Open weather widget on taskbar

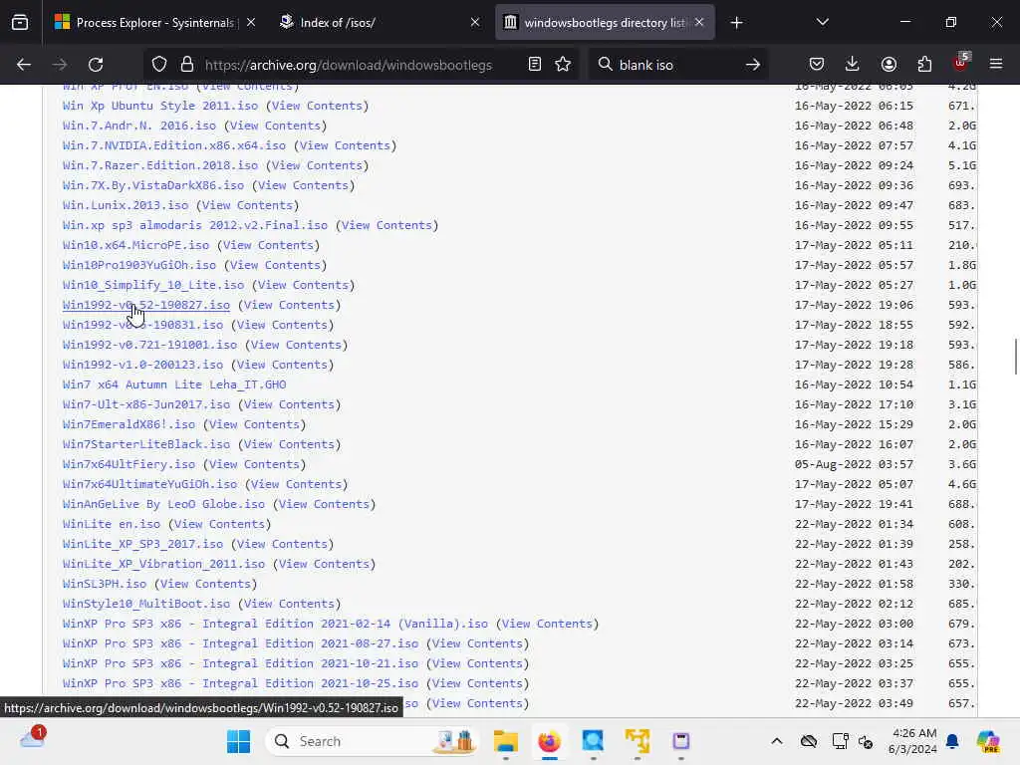tap(33, 739)
